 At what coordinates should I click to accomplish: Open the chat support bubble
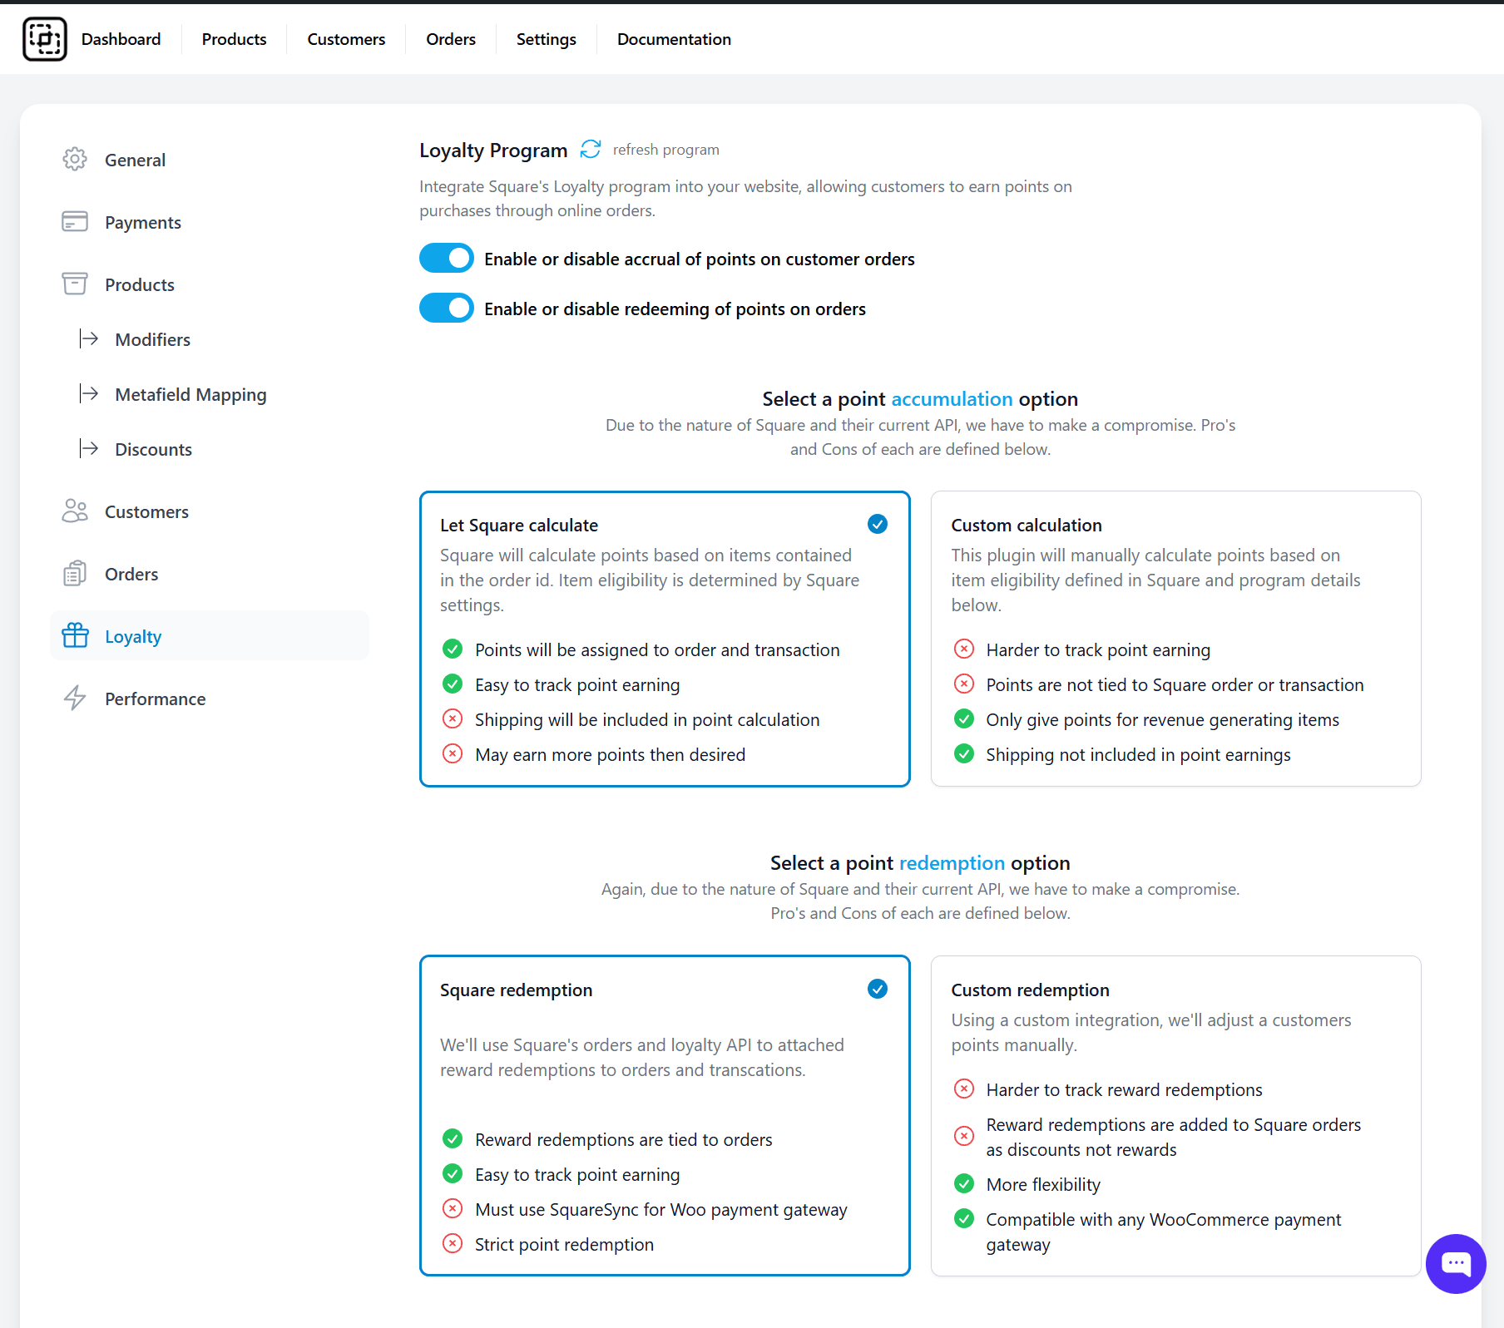pyautogui.click(x=1456, y=1264)
